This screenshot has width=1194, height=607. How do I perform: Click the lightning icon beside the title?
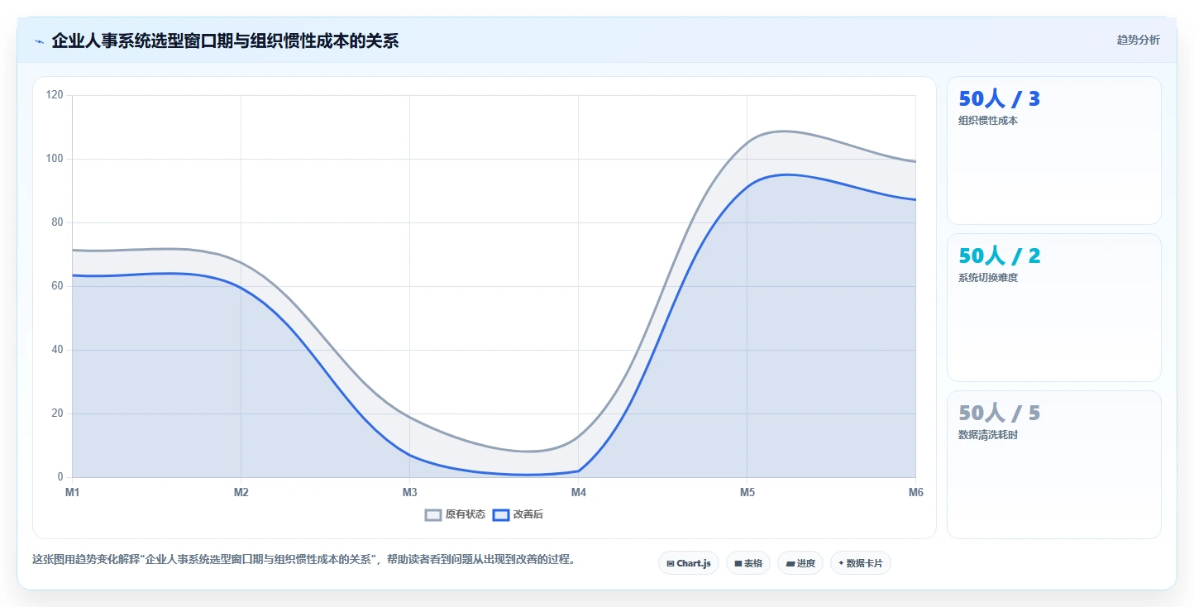pyautogui.click(x=40, y=41)
